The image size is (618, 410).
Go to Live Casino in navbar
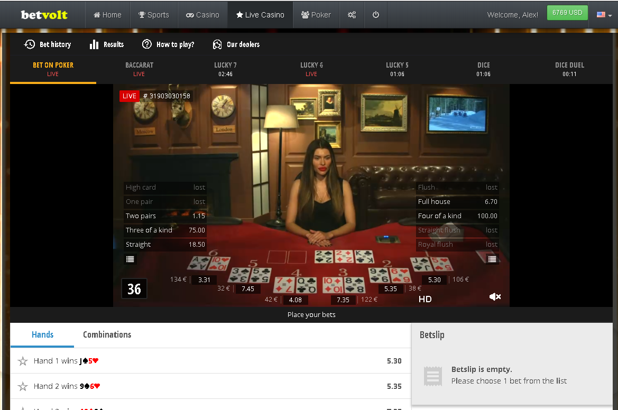pyautogui.click(x=260, y=15)
